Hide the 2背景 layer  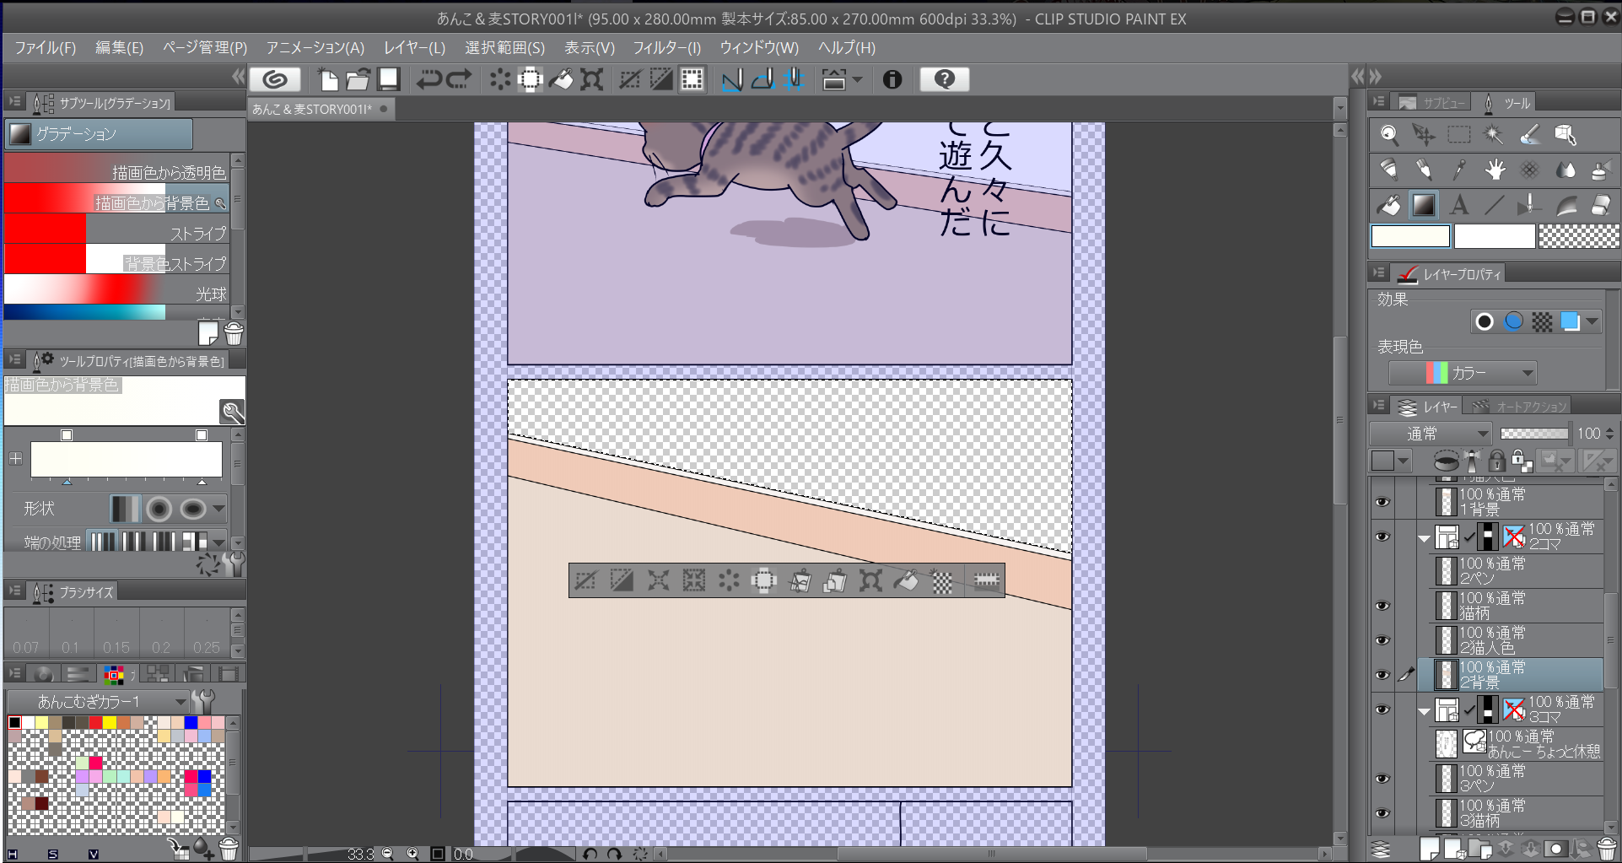[1382, 675]
